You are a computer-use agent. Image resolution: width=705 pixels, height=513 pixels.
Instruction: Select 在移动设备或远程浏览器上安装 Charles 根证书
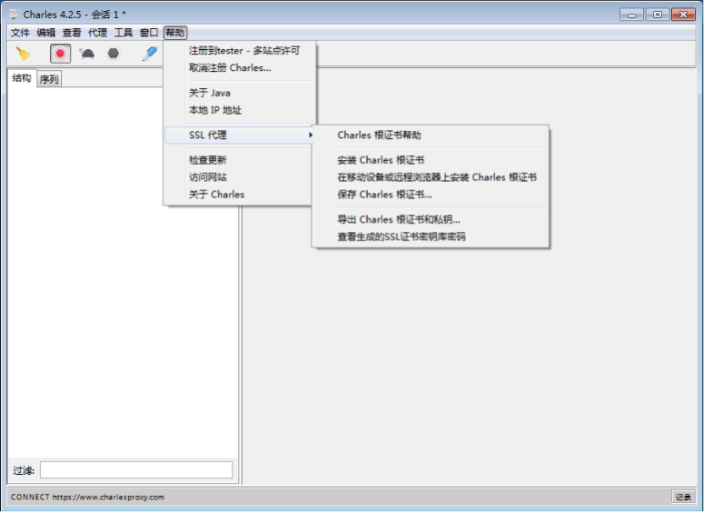click(430, 178)
